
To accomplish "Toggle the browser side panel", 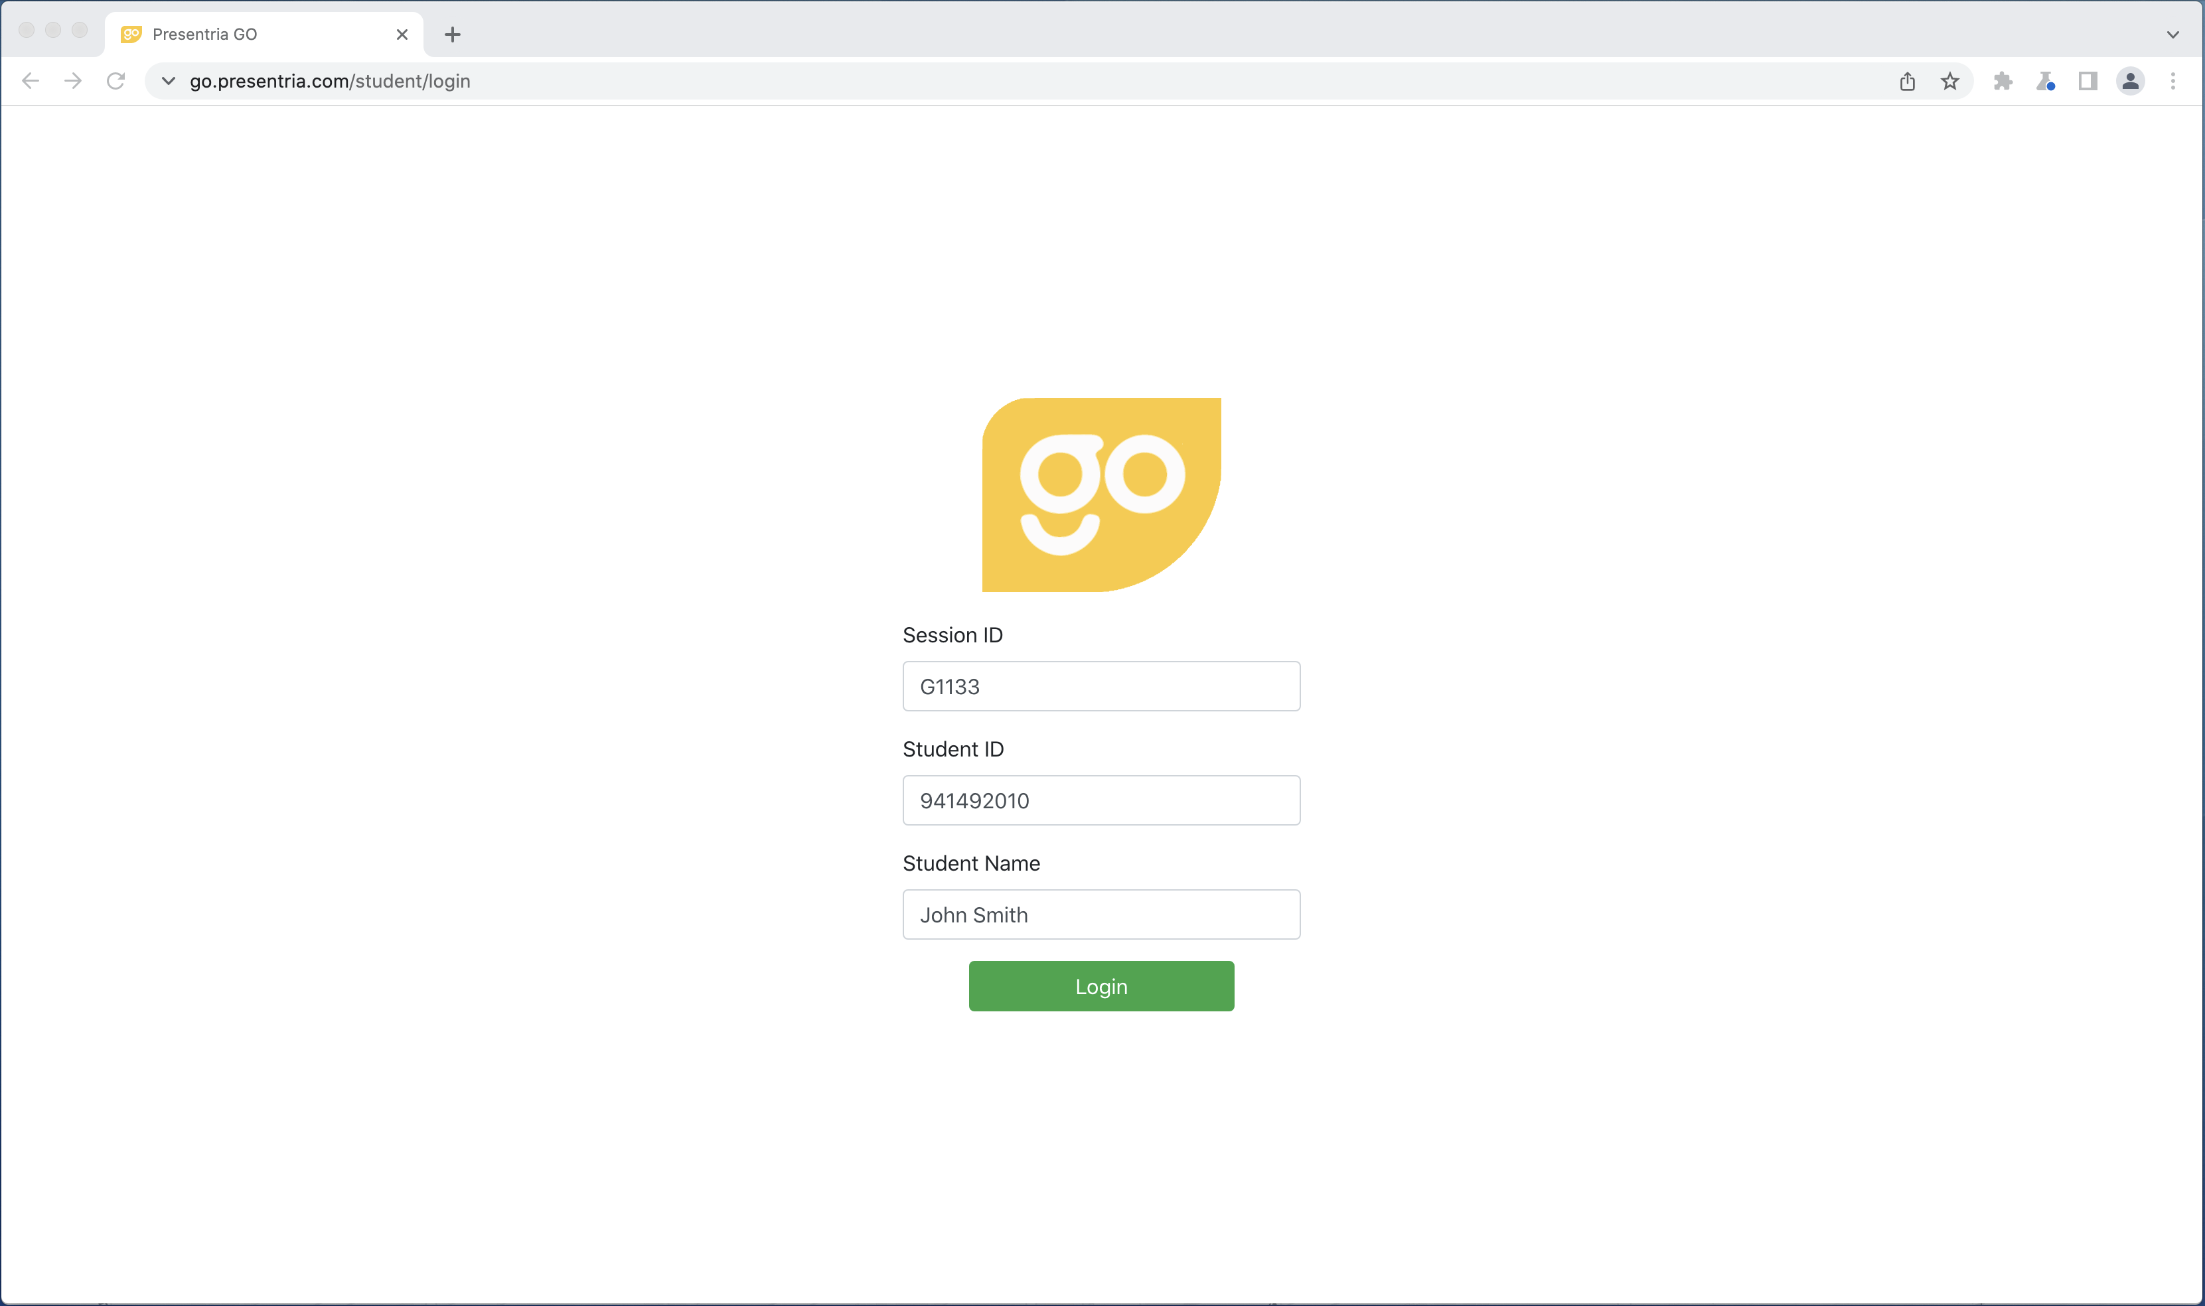I will tap(2088, 81).
